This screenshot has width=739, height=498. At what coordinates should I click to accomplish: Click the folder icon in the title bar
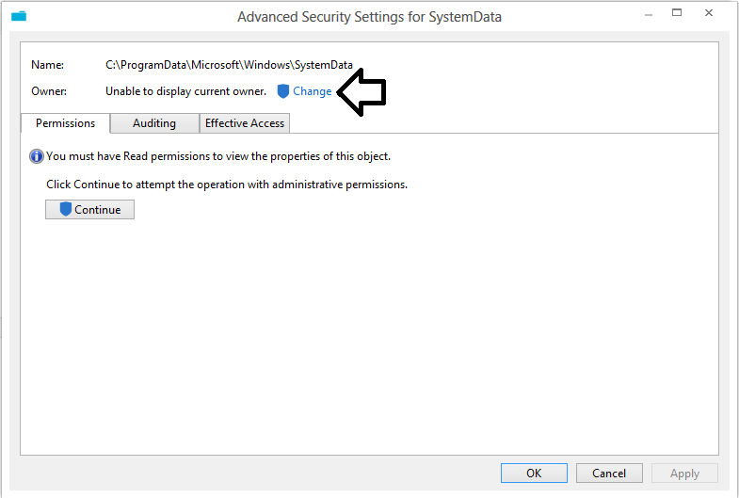click(19, 16)
